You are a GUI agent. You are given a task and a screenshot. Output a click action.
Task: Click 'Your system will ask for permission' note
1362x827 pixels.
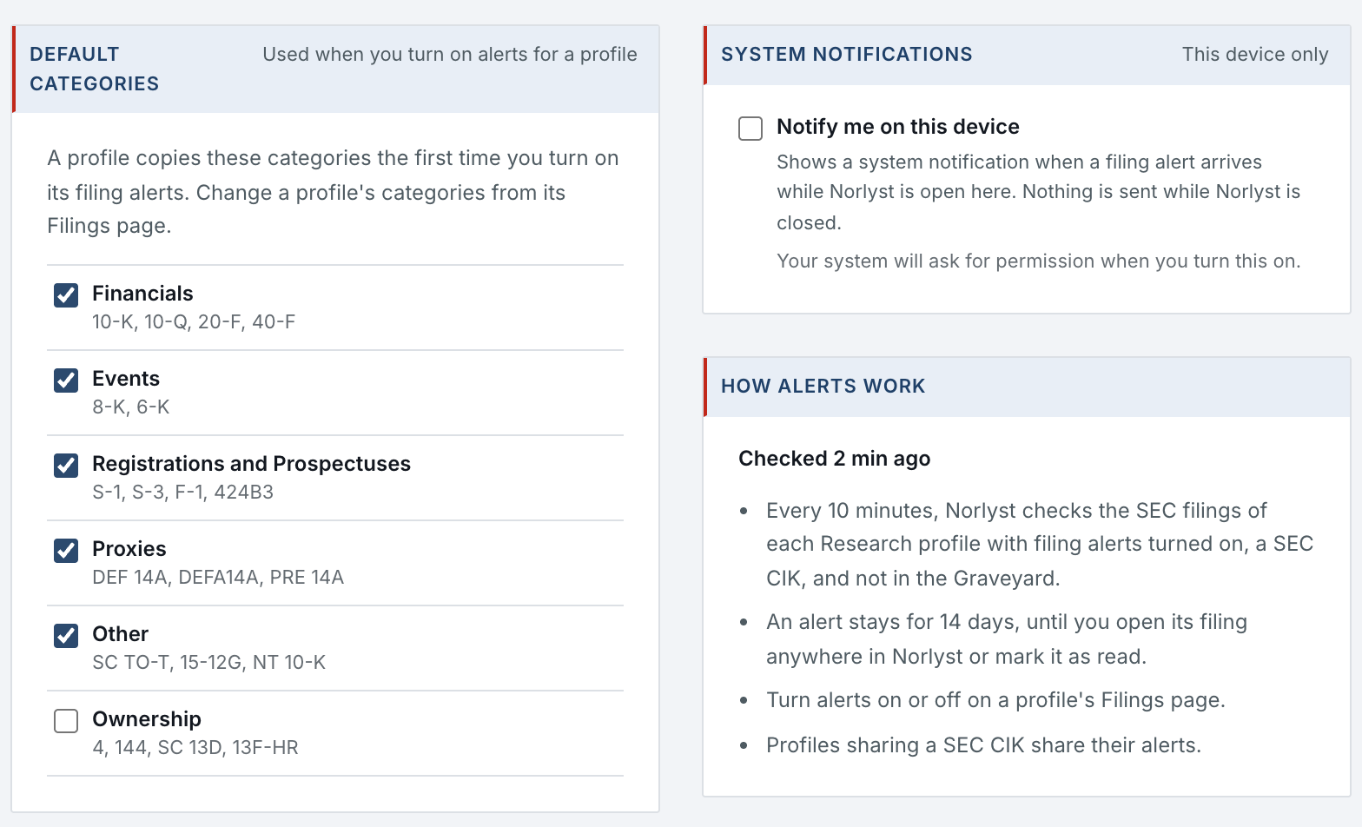(x=1038, y=261)
